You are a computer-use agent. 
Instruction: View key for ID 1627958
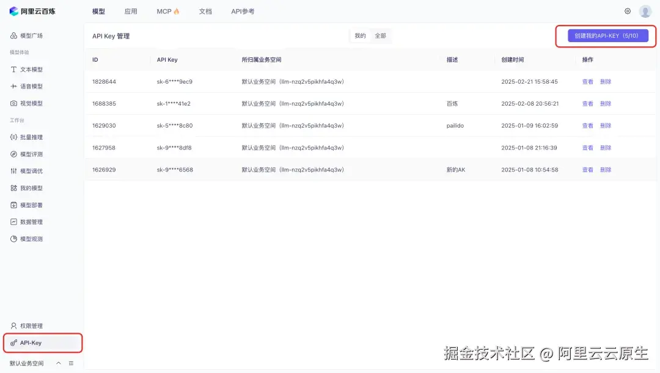pyautogui.click(x=588, y=148)
